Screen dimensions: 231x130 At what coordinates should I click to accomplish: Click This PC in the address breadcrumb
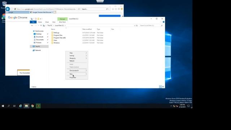(50, 26)
